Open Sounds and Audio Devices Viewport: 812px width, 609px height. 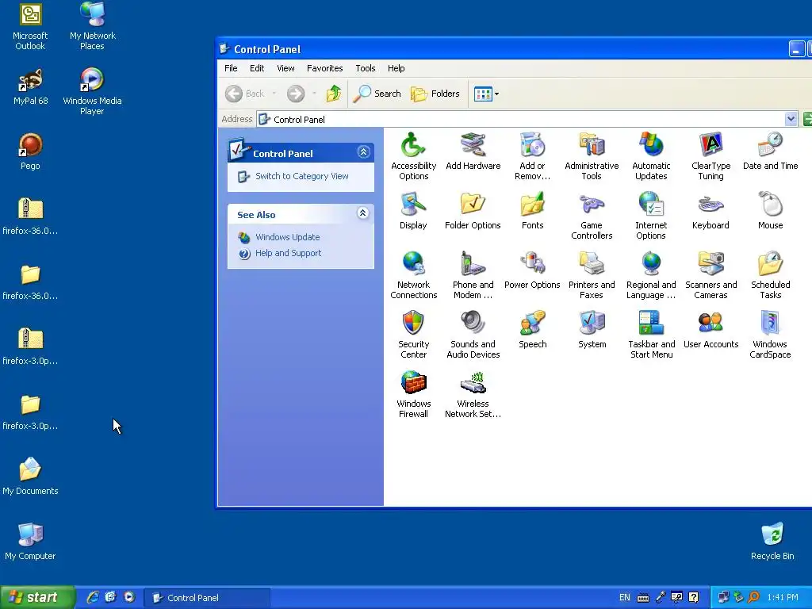click(x=473, y=334)
